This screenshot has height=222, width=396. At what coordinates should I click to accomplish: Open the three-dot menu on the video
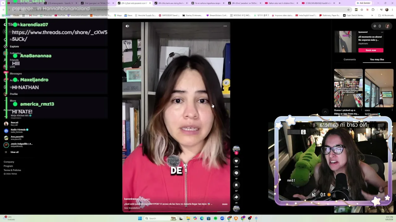click(x=225, y=26)
